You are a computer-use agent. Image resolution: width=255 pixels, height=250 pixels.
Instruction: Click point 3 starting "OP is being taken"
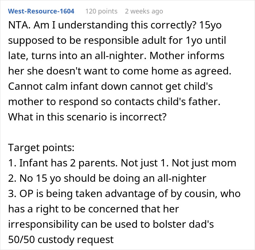[124, 193]
